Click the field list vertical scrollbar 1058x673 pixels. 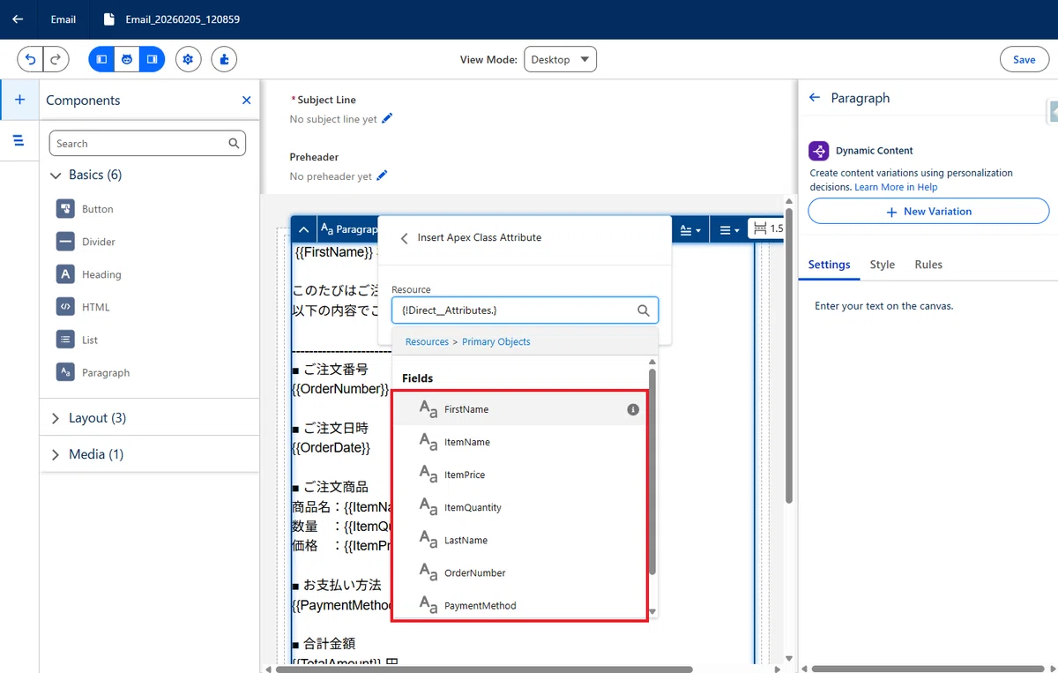point(652,472)
